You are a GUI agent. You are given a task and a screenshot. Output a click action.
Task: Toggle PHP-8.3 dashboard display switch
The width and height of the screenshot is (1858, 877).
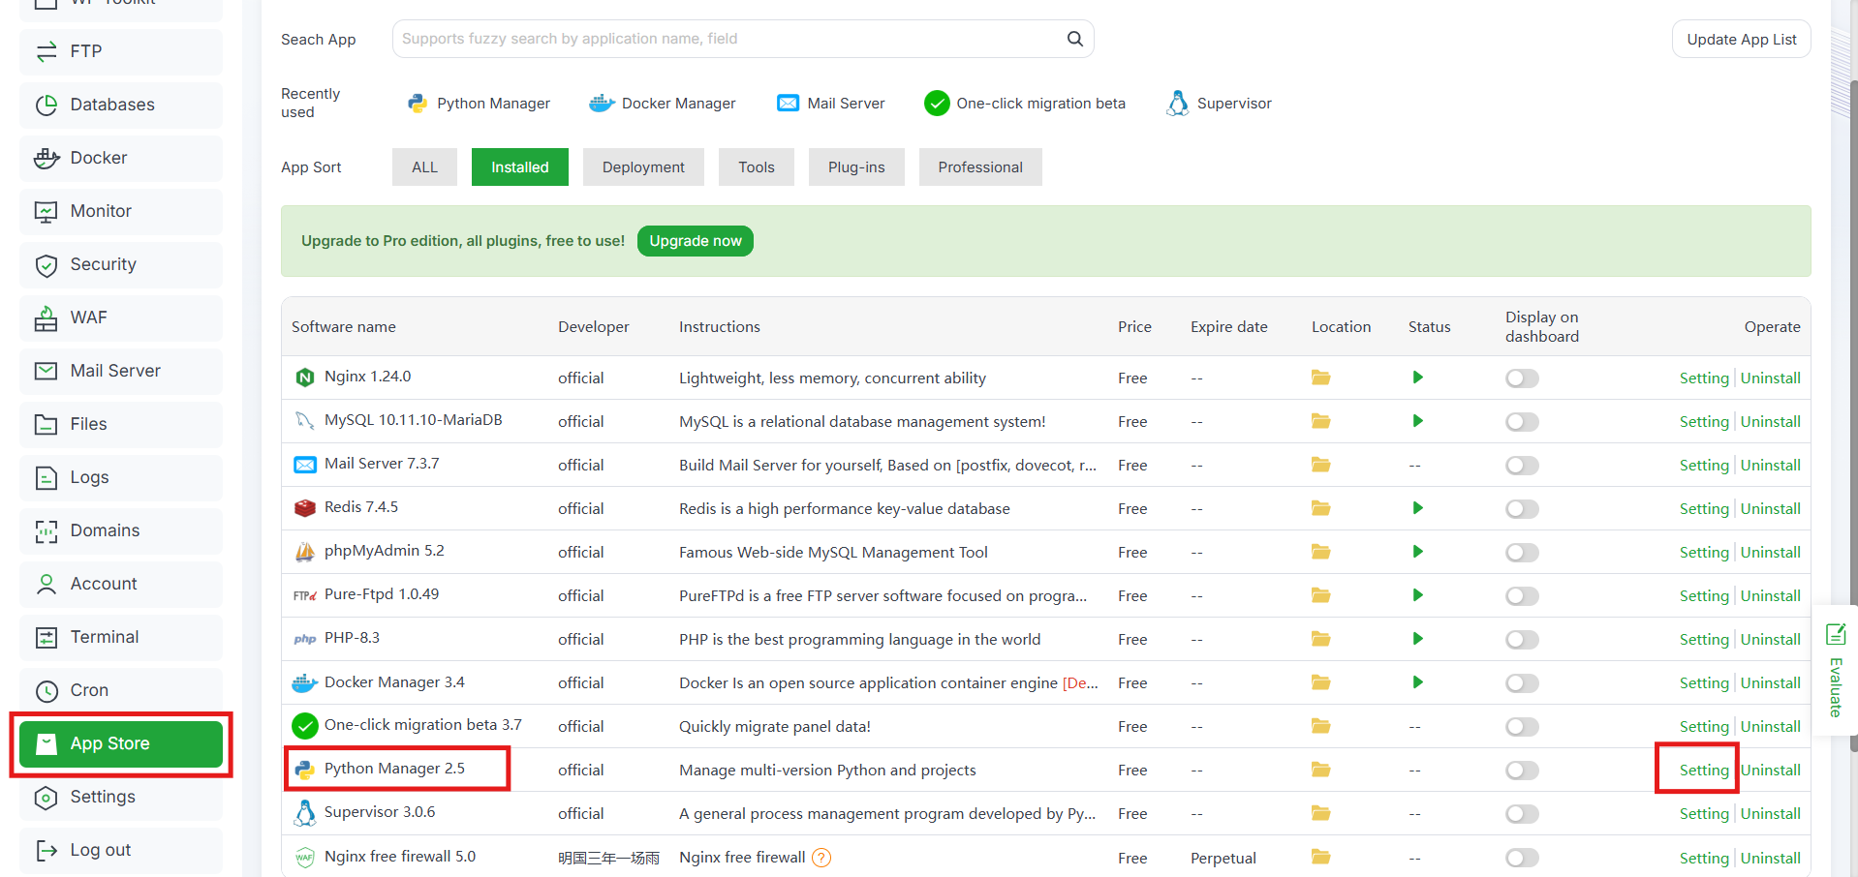tap(1522, 640)
